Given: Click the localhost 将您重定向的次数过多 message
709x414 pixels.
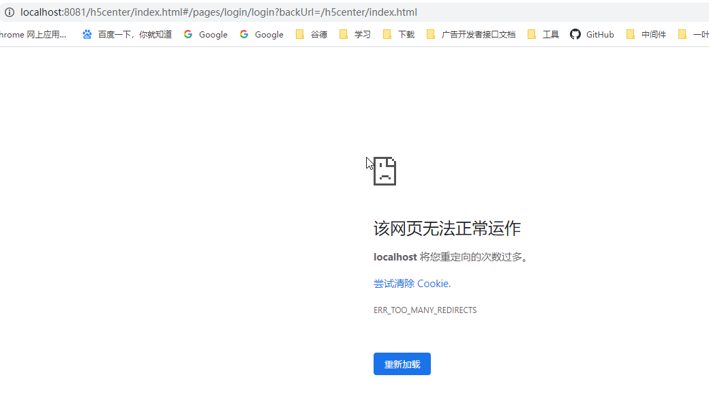Looking at the screenshot, I should click(x=451, y=257).
